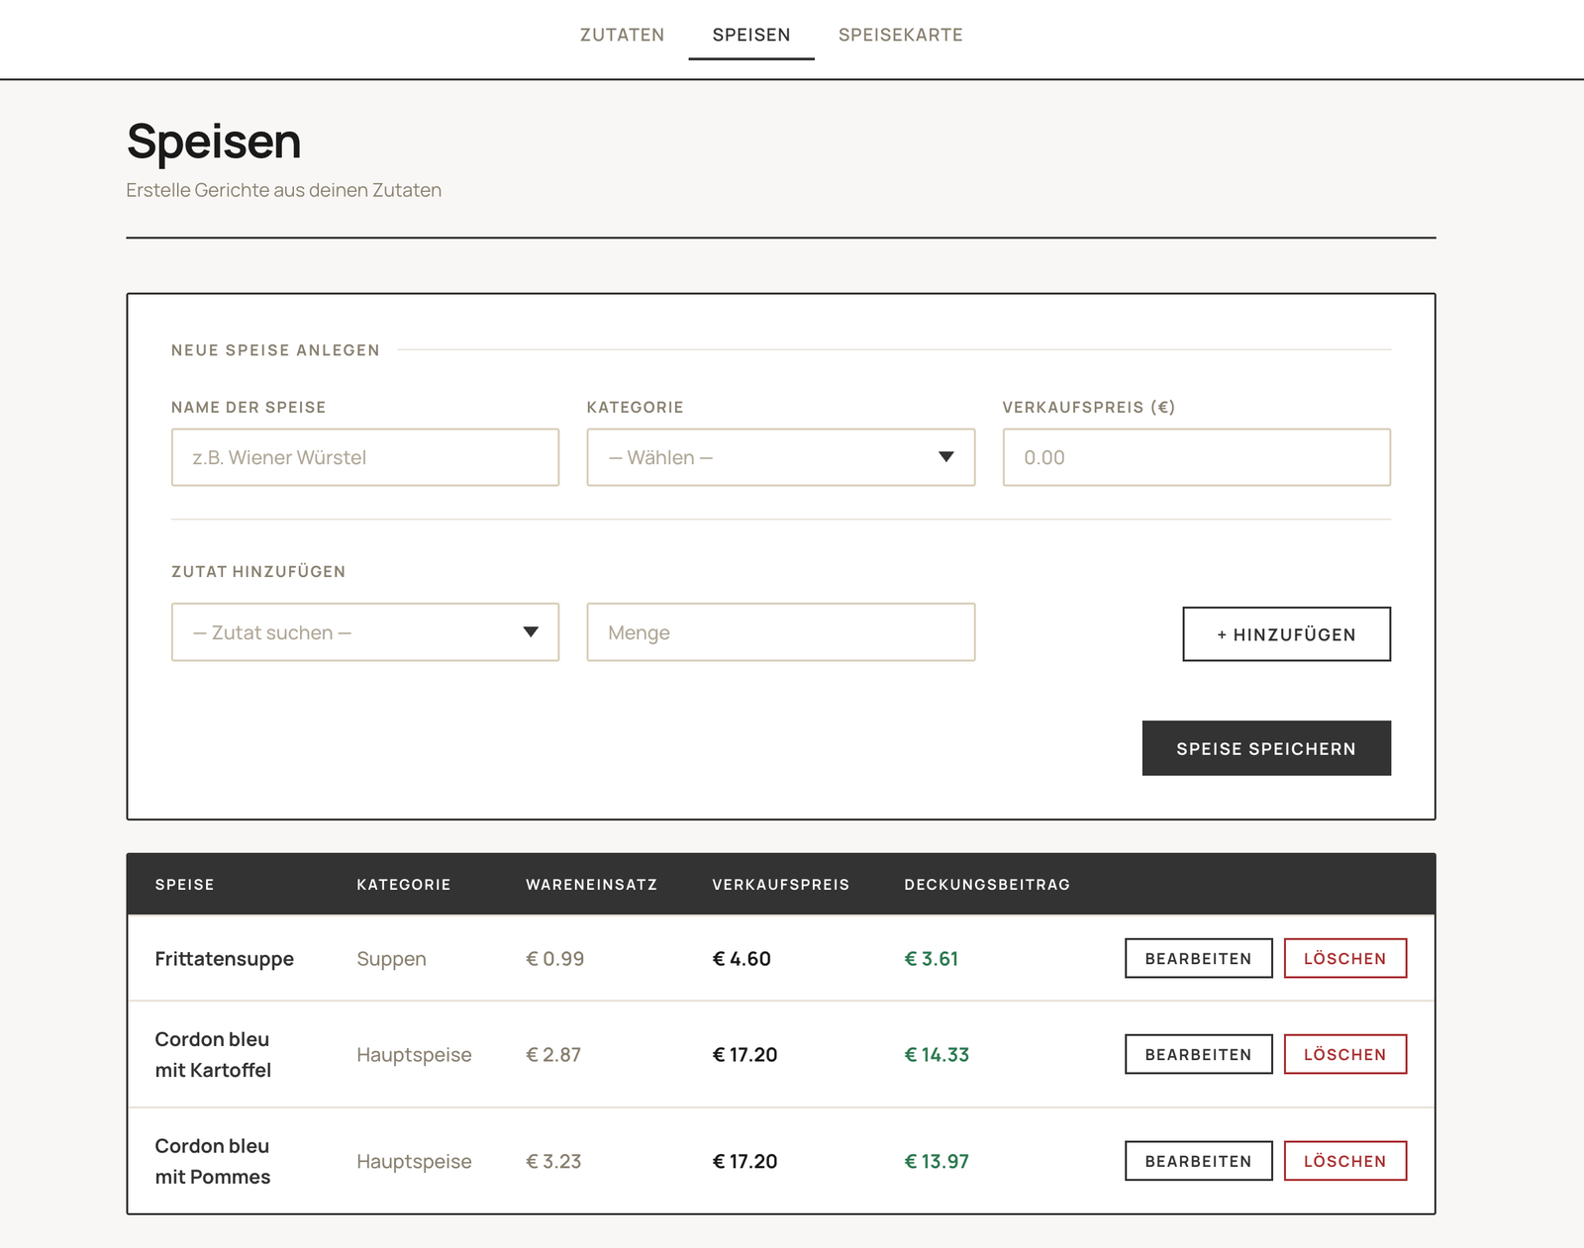Click the Speise column header
1584x1248 pixels.
[185, 885]
